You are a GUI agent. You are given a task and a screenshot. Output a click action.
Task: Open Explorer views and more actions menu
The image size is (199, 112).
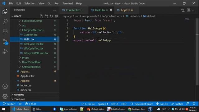click(x=54, y=10)
